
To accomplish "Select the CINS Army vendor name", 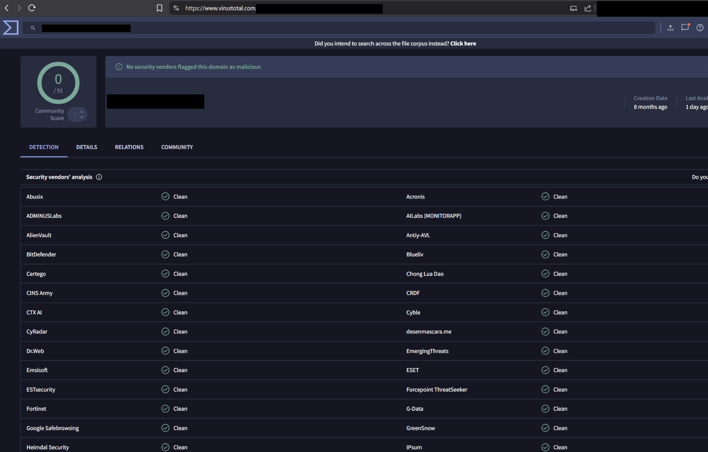I will (39, 293).
